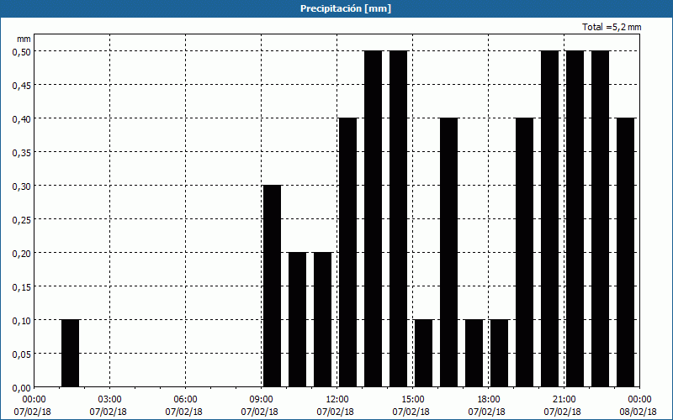This screenshot has height=420, width=673.
Task: Click the 0,05 y-axis value
Action: pyautogui.click(x=21, y=354)
